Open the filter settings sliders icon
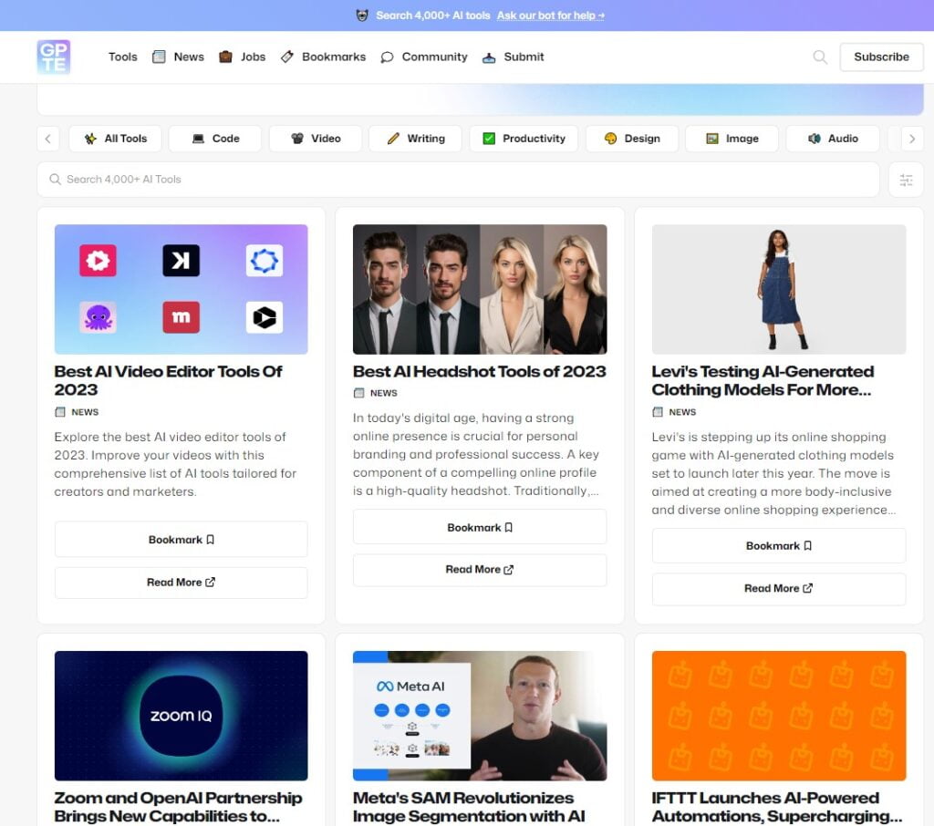 tap(906, 180)
